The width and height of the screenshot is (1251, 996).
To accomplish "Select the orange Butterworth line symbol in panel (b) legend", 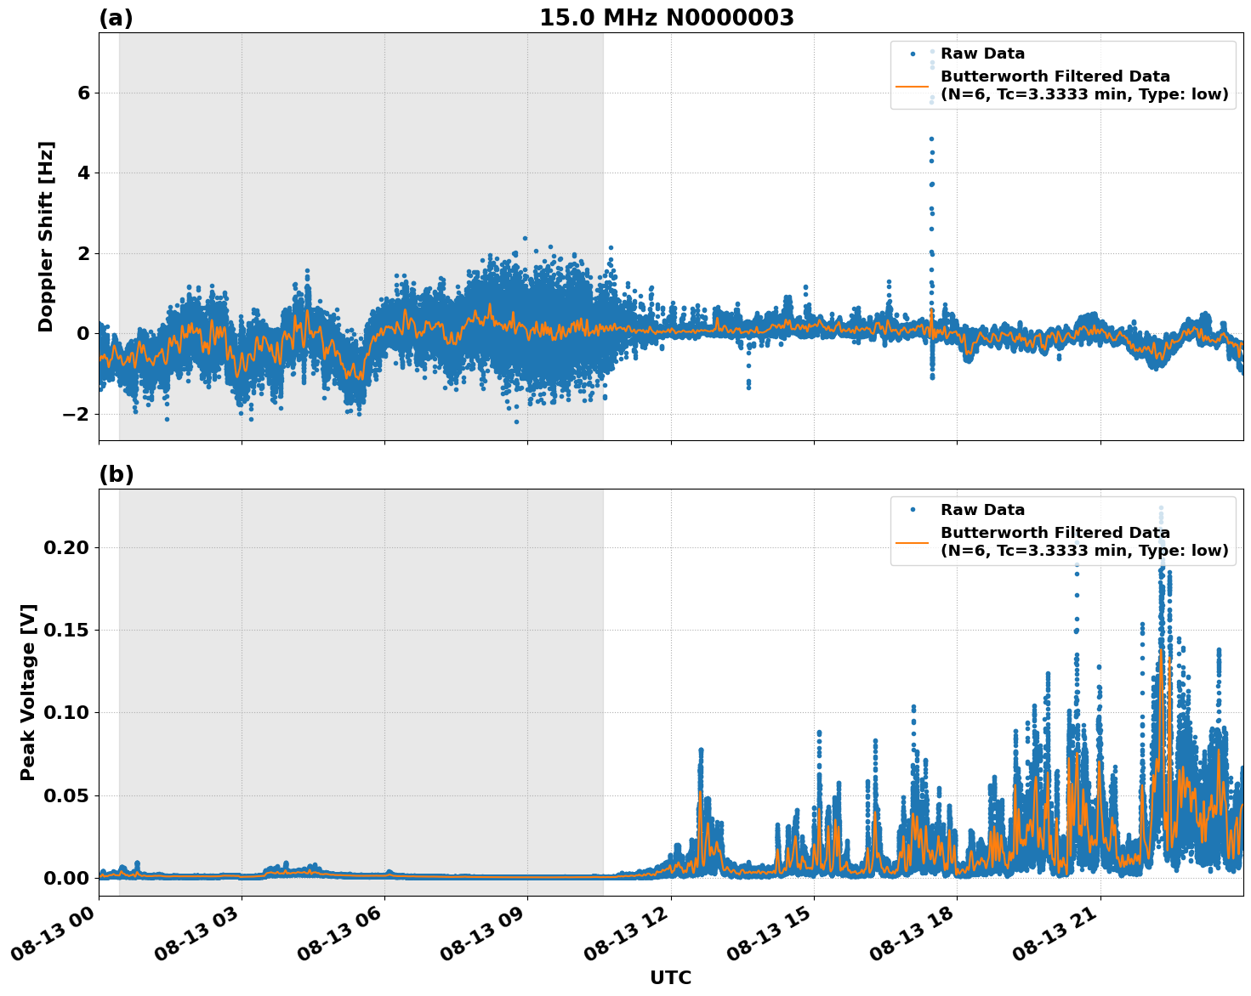I will click(x=917, y=544).
